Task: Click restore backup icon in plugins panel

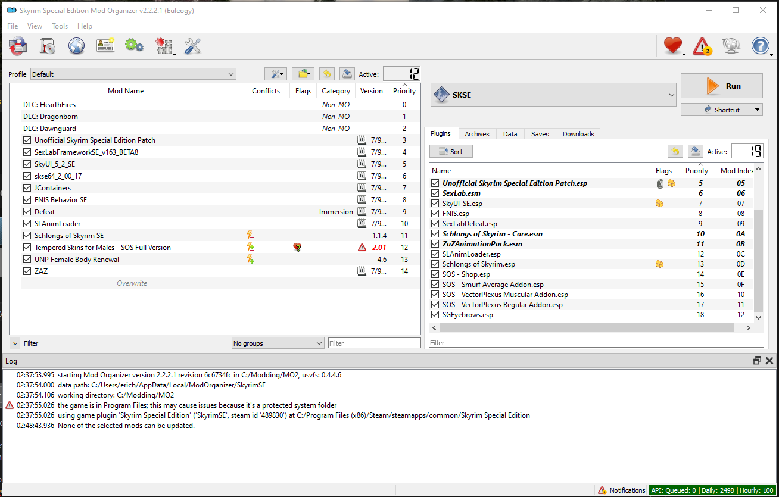Action: pos(675,151)
